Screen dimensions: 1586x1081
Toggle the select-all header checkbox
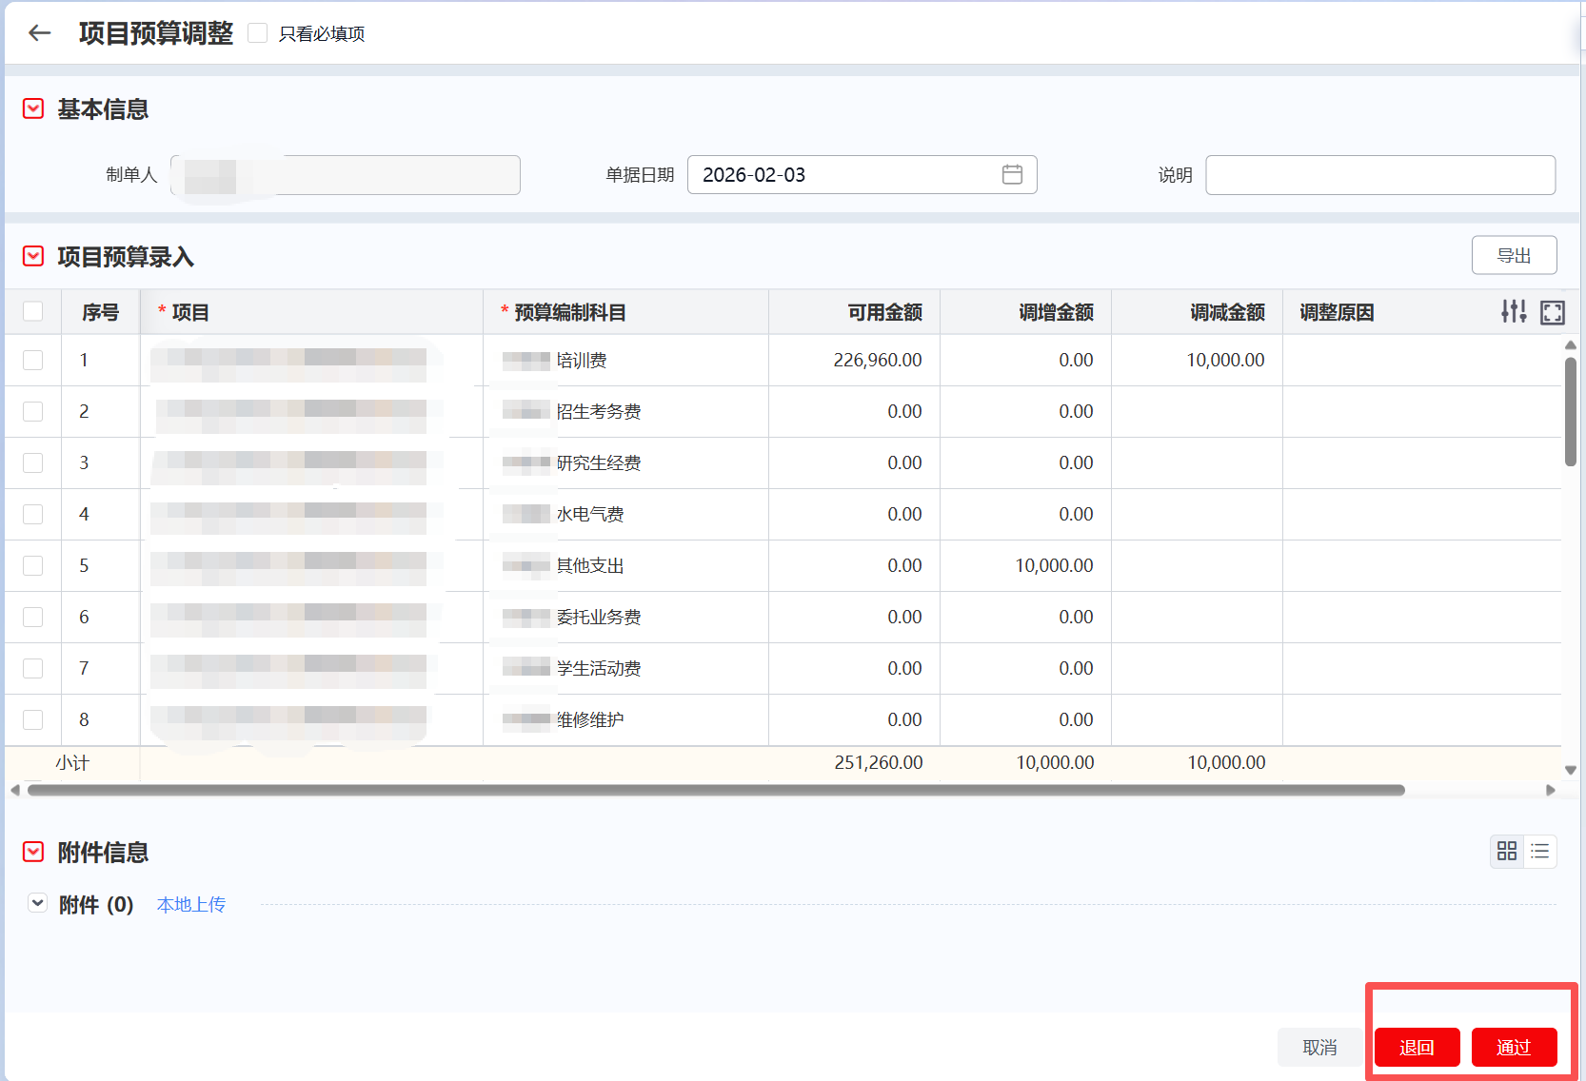point(33,312)
